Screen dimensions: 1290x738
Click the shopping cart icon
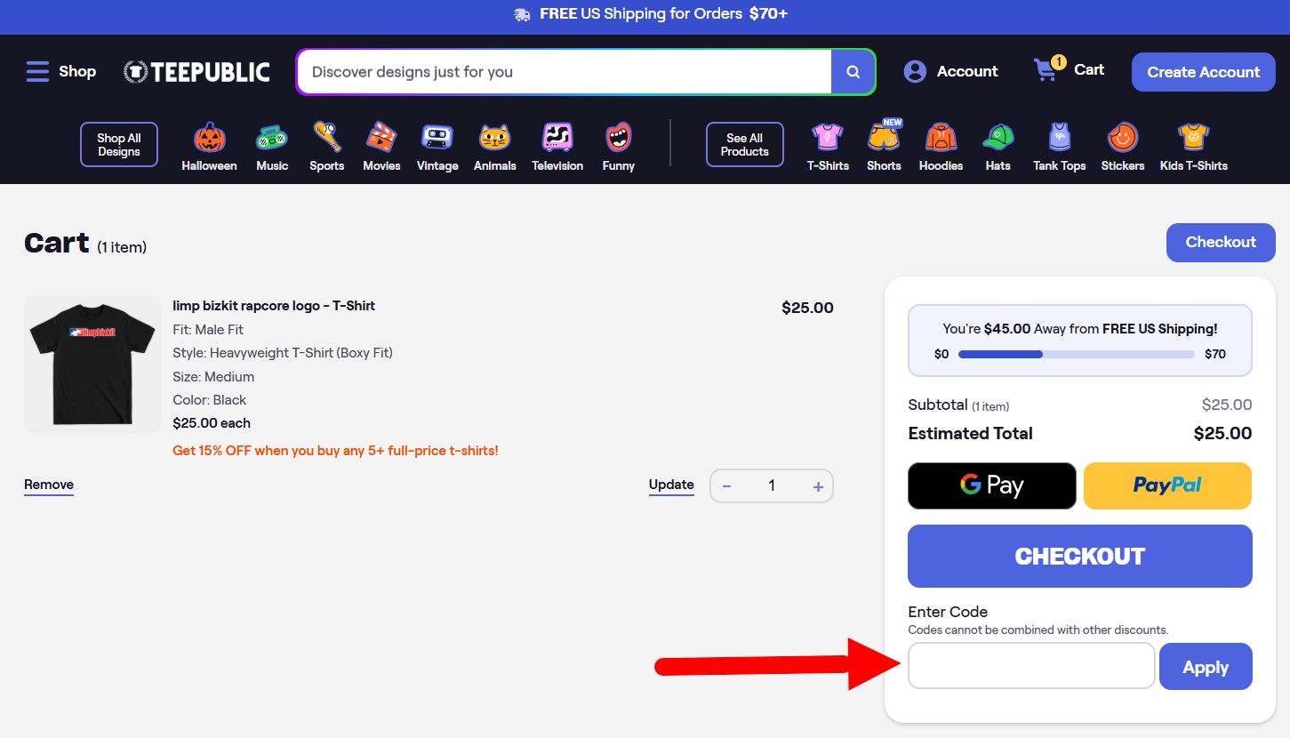(x=1046, y=70)
